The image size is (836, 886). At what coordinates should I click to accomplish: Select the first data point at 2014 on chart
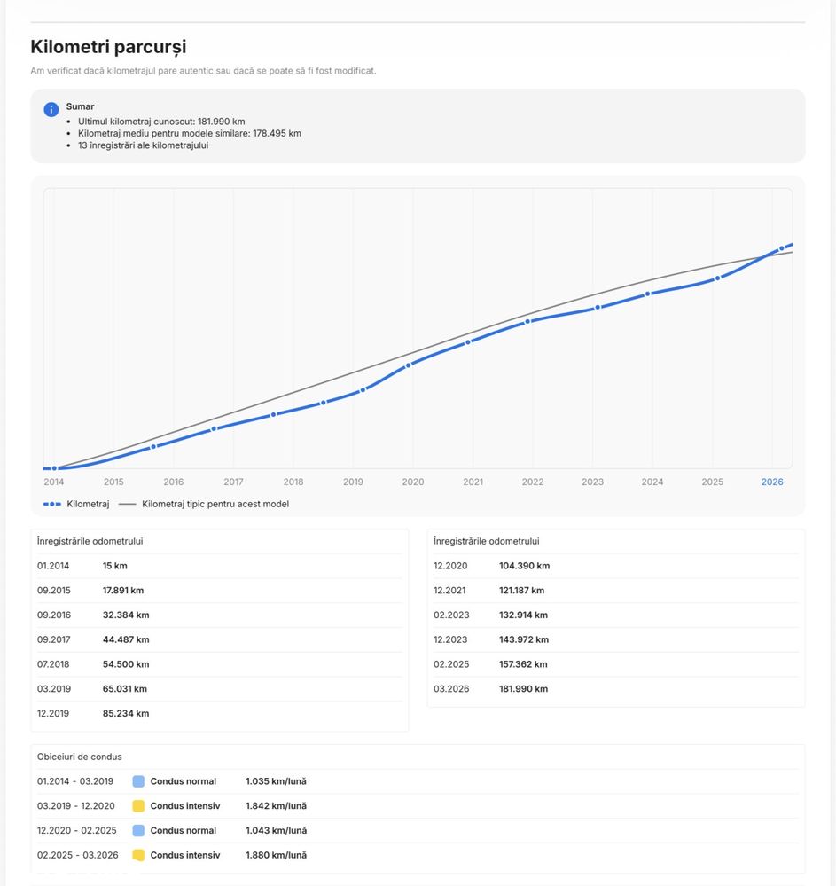[x=54, y=468]
